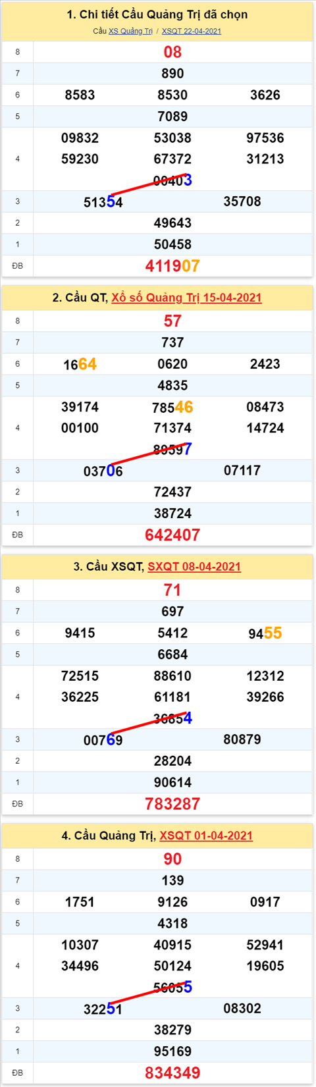
Task: Open the XSQT 22-04-2021 link
Action: click(192, 31)
